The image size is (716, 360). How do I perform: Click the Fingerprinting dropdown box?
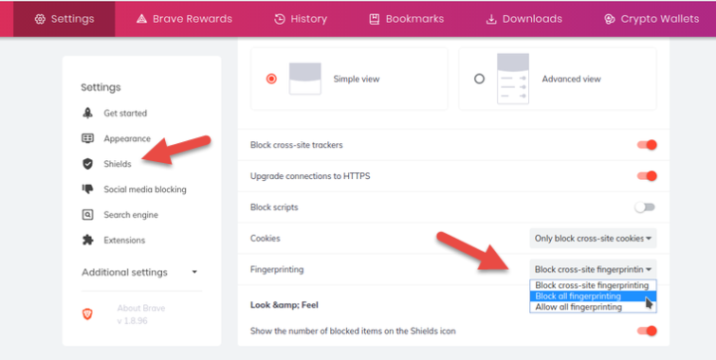pyautogui.click(x=593, y=269)
